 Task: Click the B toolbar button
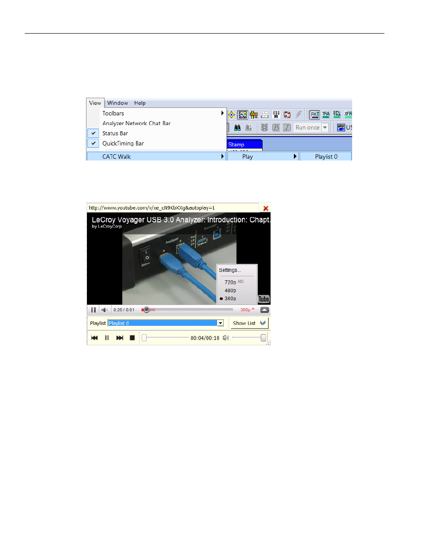pyautogui.click(x=276, y=128)
